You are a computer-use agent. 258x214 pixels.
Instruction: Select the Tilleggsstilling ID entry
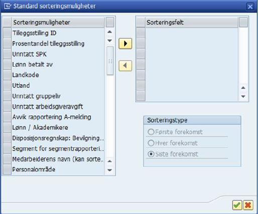click(x=58, y=33)
